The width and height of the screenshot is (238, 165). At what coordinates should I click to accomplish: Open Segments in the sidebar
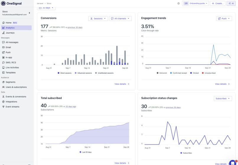(17, 82)
